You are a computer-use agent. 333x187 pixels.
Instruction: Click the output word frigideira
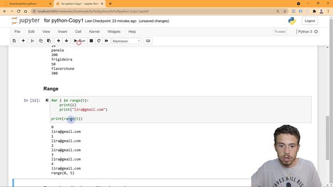click(62, 59)
